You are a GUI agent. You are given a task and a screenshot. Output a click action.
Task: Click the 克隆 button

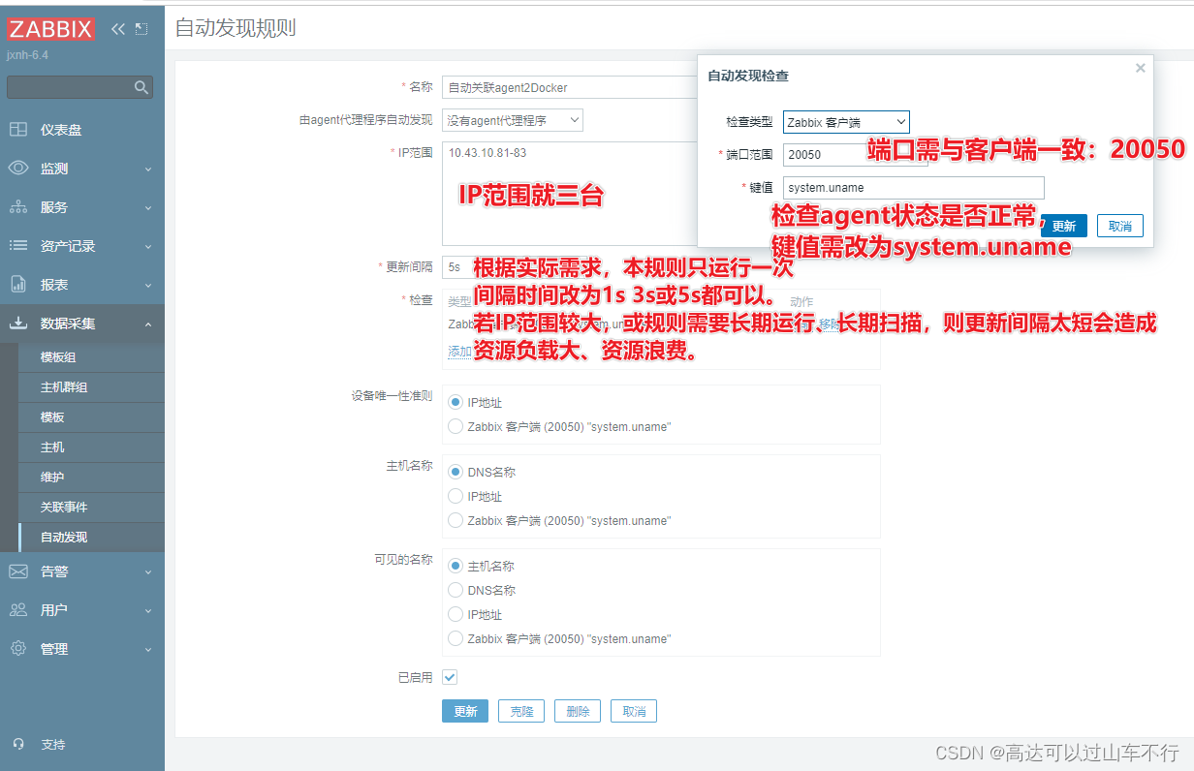521,711
